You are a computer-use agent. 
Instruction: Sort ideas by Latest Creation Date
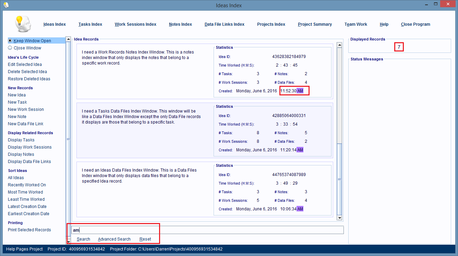coord(27,207)
